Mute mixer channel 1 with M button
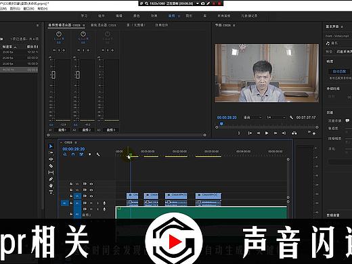The image size is (352, 264). tap(54, 50)
